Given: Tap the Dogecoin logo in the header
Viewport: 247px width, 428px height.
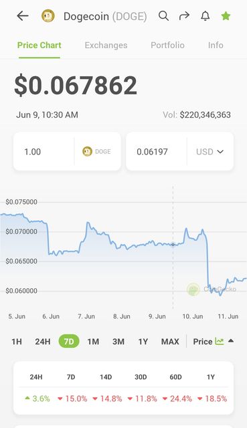Looking at the screenshot, I should click(x=48, y=16).
